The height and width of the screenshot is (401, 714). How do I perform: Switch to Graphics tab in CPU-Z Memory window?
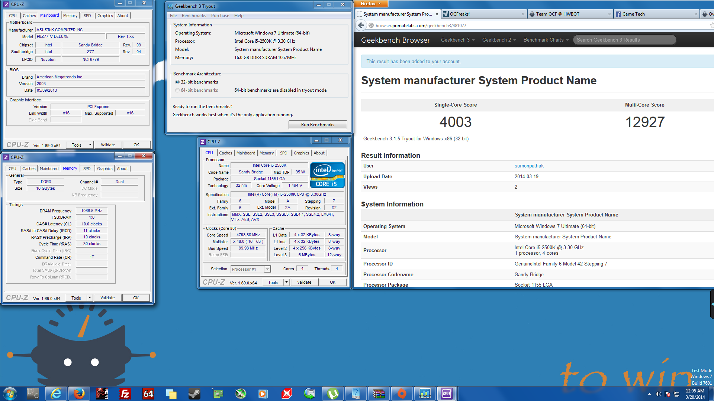pyautogui.click(x=105, y=169)
